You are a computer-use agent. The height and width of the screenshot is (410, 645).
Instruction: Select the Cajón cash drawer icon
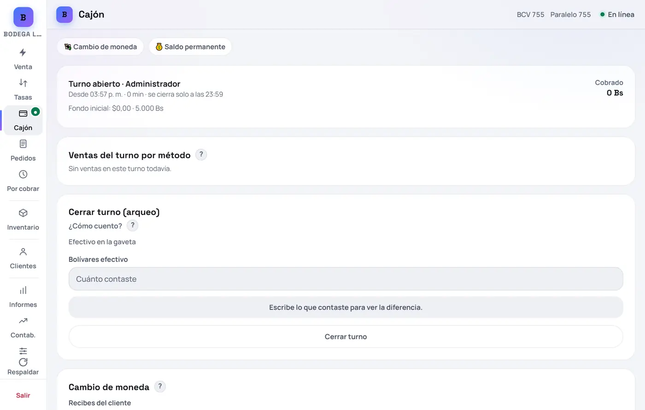pos(23,113)
